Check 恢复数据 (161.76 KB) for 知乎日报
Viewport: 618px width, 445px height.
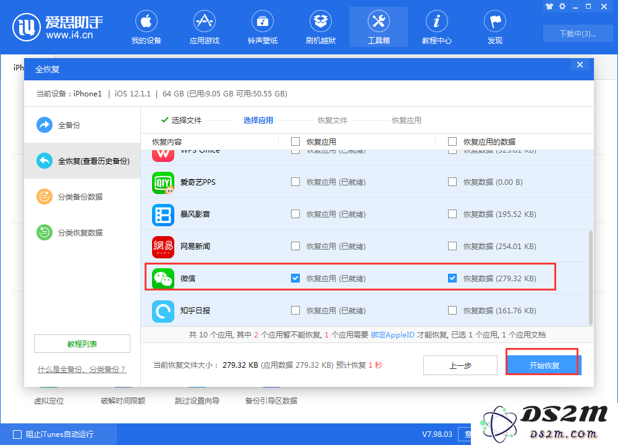[452, 310]
